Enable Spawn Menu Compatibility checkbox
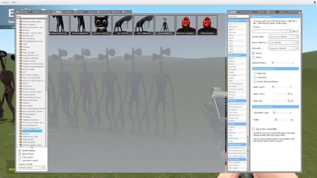The image size is (317, 178). (x=253, y=129)
